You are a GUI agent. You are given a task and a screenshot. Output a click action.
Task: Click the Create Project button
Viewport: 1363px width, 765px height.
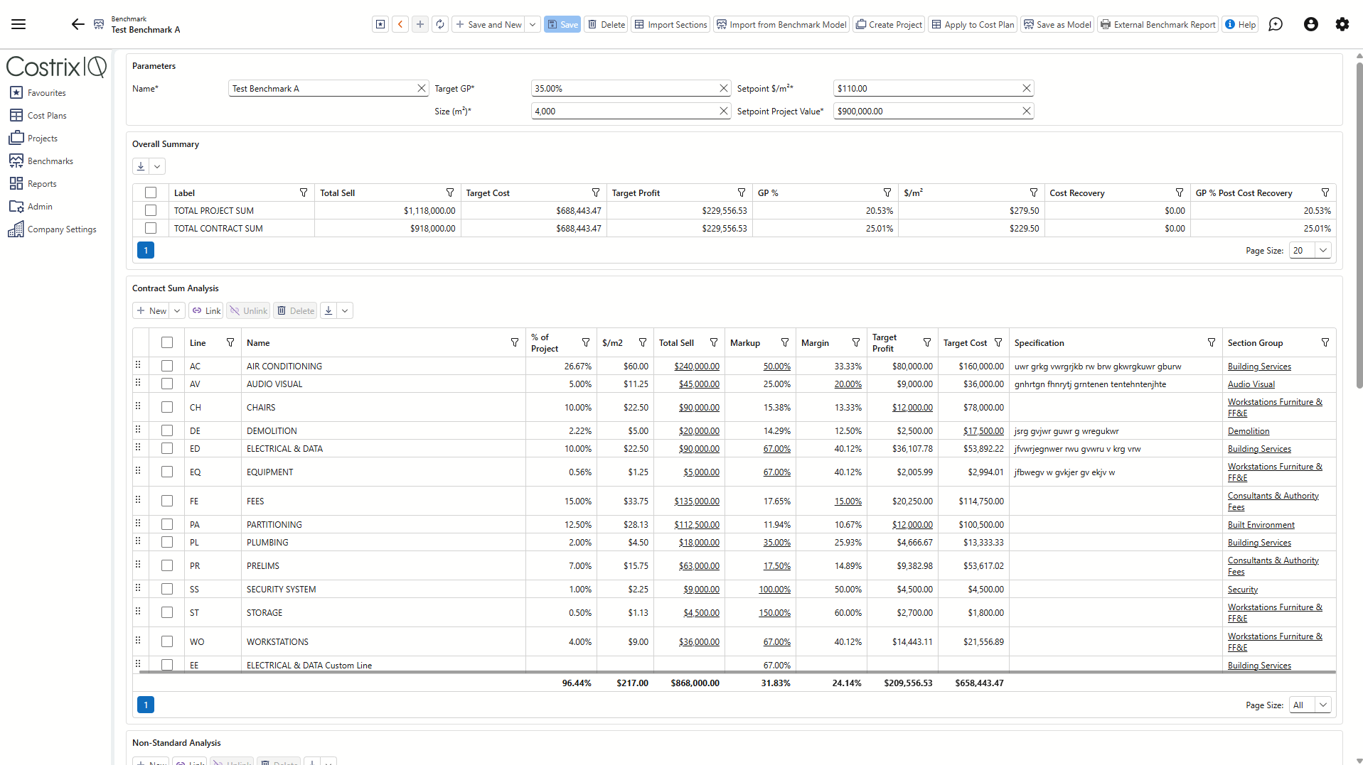[x=889, y=24]
